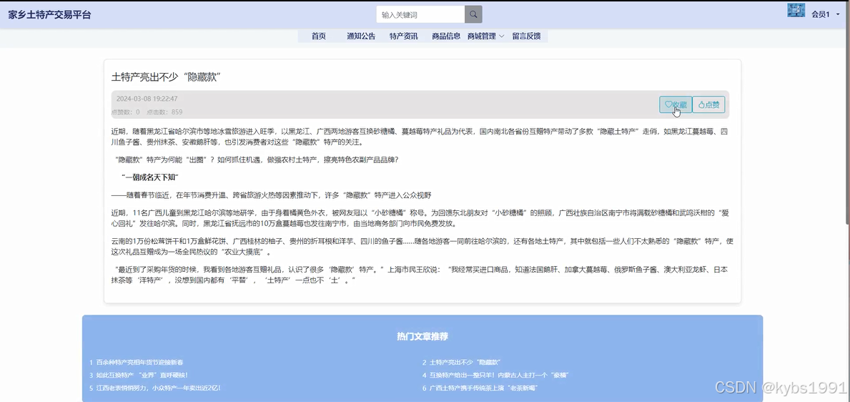The width and height of the screenshot is (850, 402).
Task: Click the 热门文章推荐 section heading
Action: 422,336
